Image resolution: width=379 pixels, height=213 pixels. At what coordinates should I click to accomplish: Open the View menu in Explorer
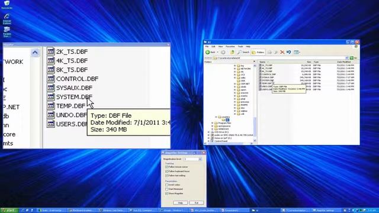(x=221, y=46)
